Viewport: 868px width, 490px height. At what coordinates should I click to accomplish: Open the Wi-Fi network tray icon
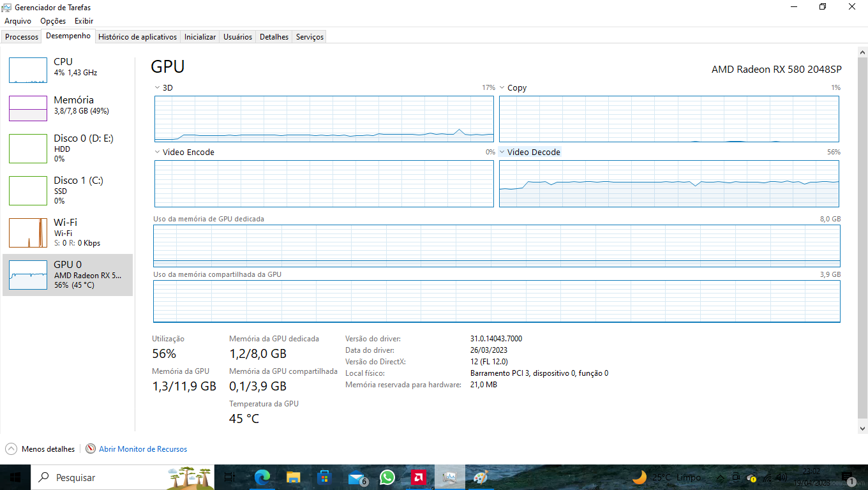point(767,477)
